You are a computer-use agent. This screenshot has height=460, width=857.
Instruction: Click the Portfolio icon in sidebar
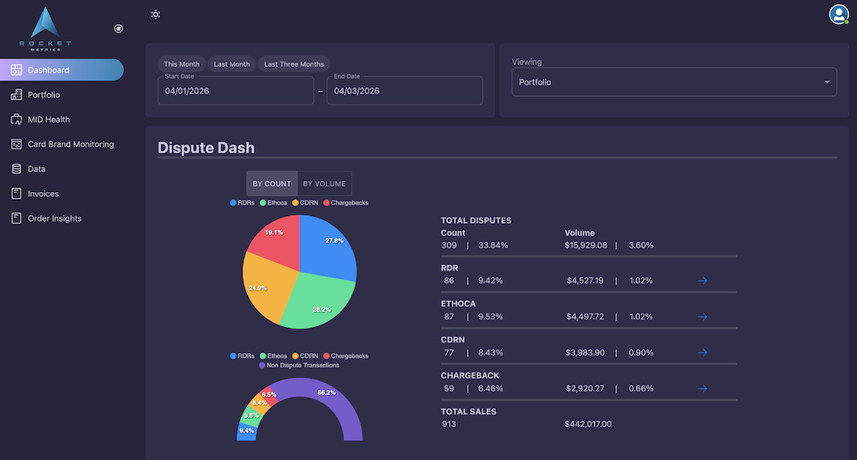16,95
